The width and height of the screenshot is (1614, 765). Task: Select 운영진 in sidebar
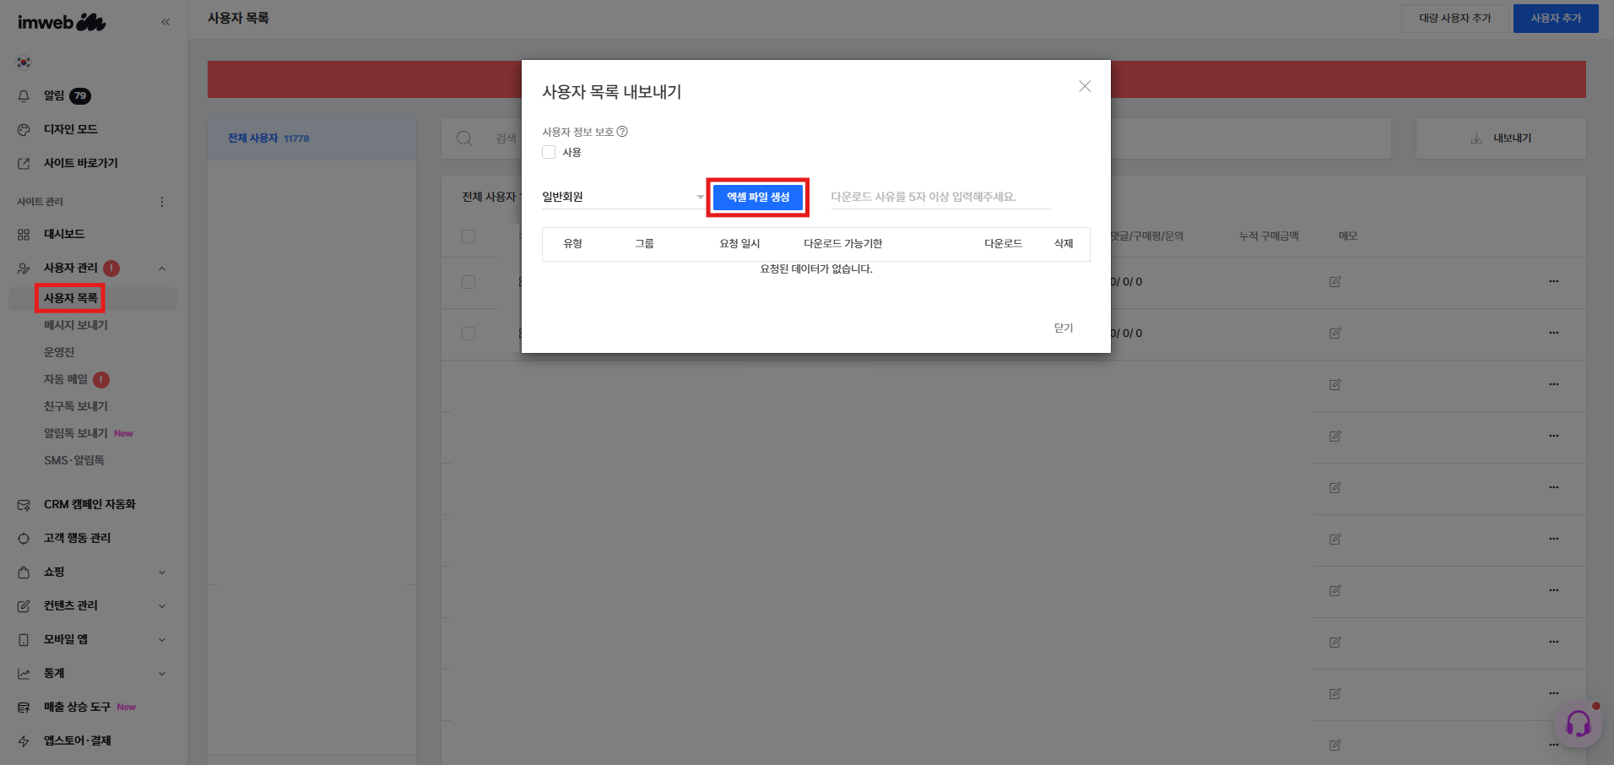tap(59, 352)
